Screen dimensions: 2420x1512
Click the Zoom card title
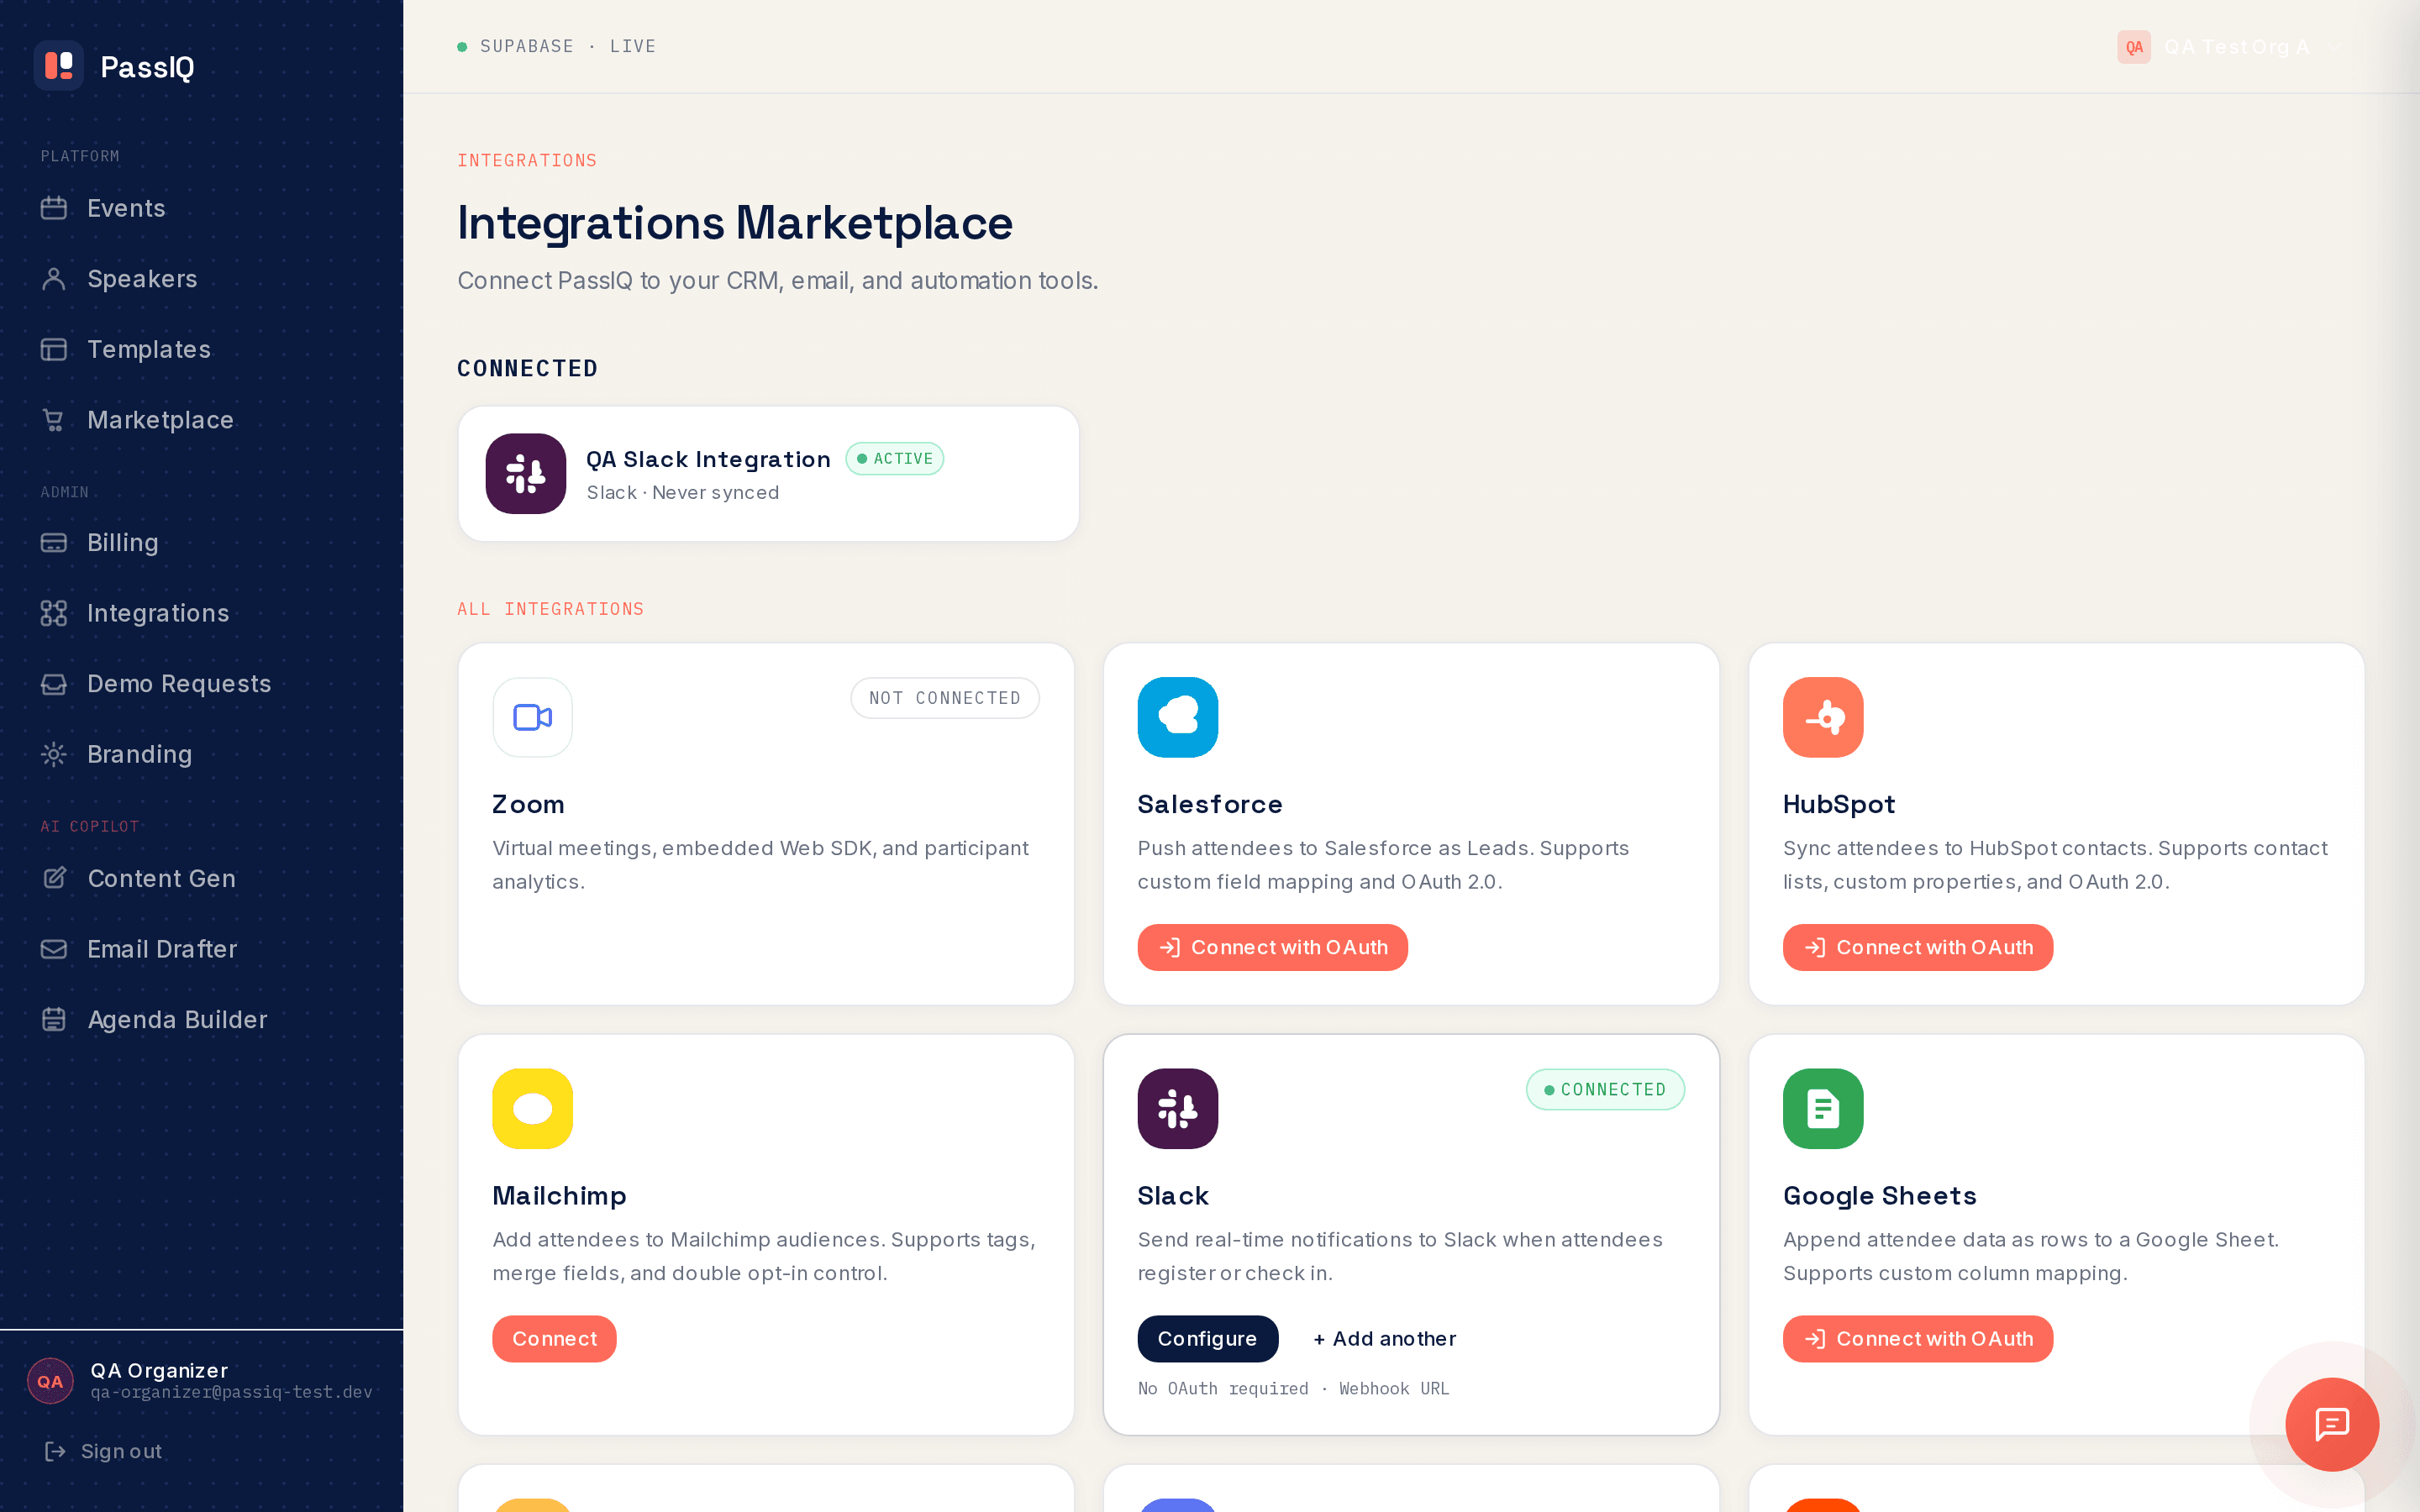[x=528, y=804]
